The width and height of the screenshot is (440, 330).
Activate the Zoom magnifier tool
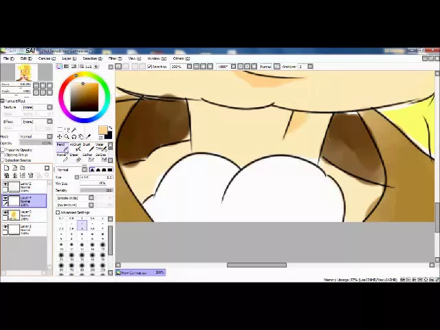tap(67, 136)
